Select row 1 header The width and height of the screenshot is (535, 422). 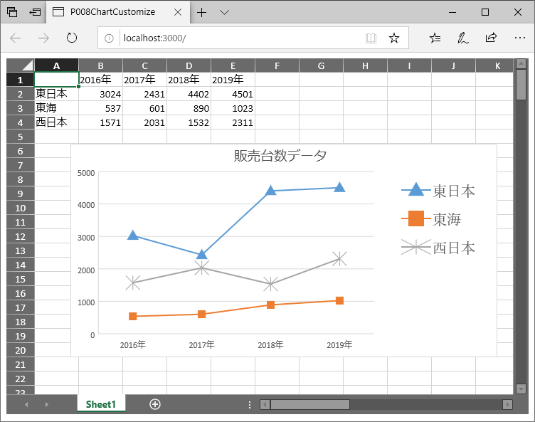point(21,80)
